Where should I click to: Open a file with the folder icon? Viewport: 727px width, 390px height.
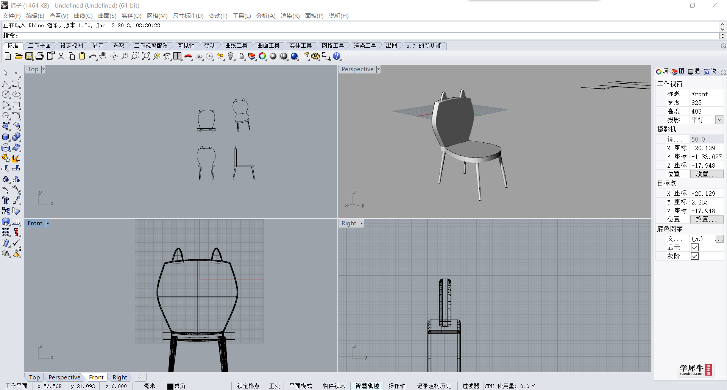click(18, 56)
